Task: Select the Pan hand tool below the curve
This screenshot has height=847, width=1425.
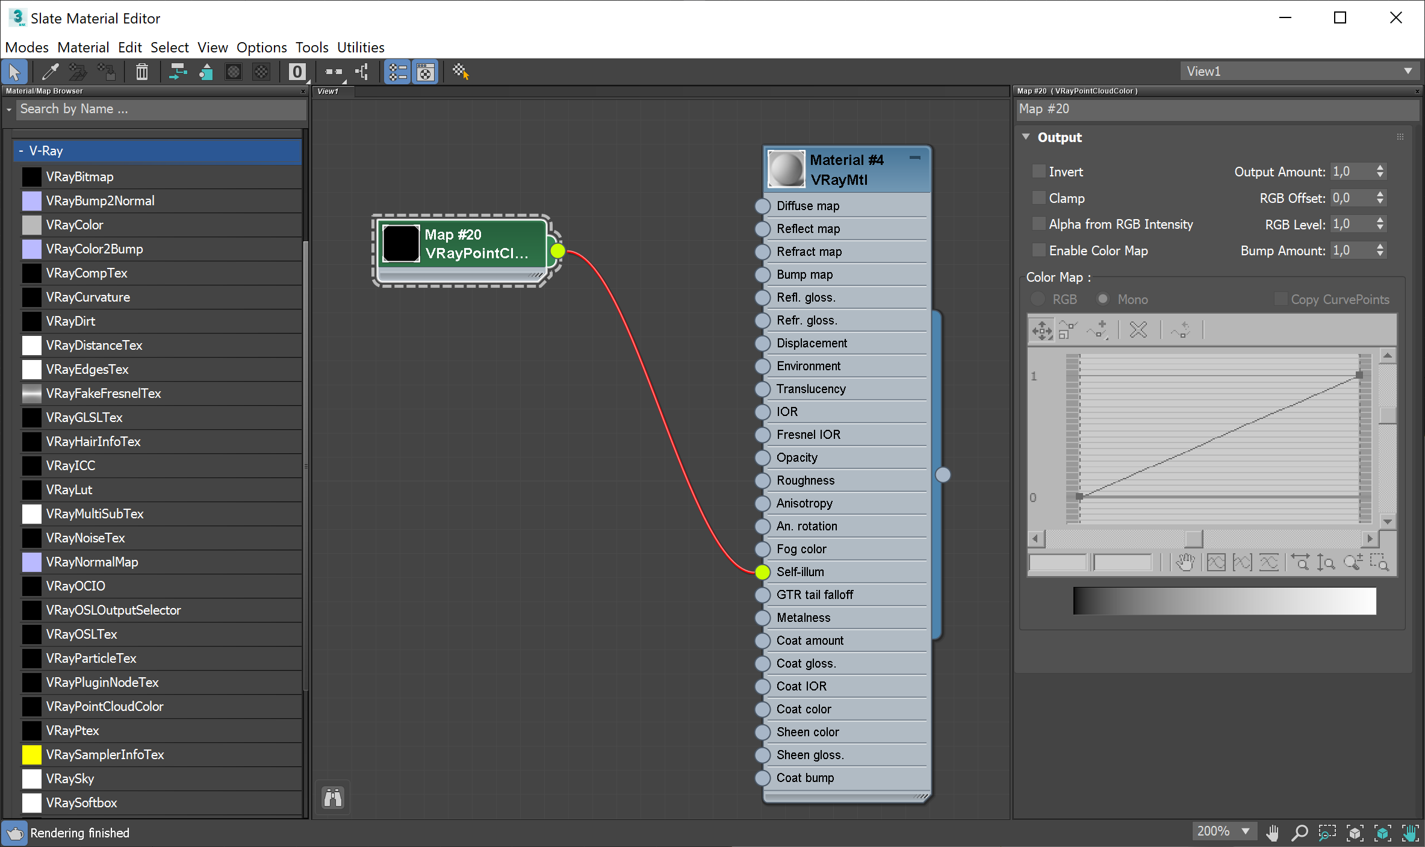Action: [1185, 562]
